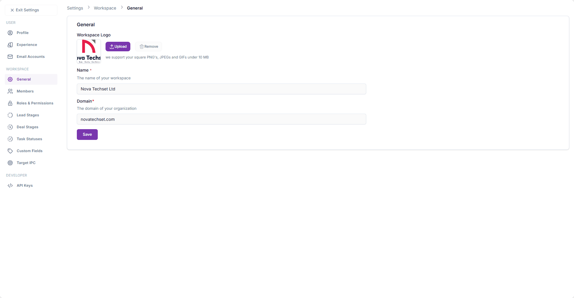Screen dimensions: 574x298
Task: Click the Target IPC bullseye icon
Action: pyautogui.click(x=10, y=163)
